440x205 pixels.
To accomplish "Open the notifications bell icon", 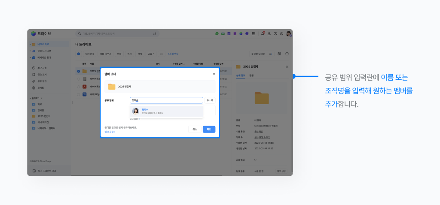I will 263,33.
